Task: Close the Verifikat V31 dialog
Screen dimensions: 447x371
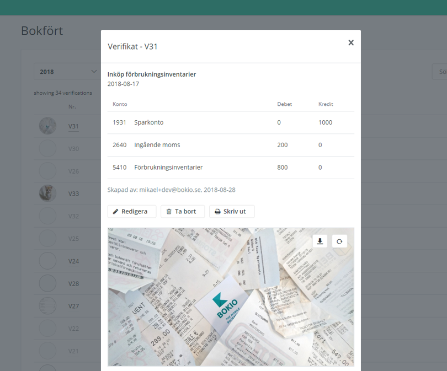Action: click(x=351, y=42)
